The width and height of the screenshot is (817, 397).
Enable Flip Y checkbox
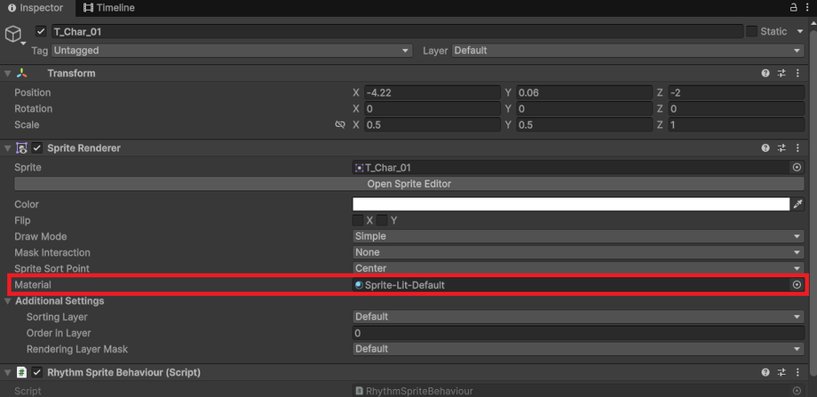pos(383,220)
